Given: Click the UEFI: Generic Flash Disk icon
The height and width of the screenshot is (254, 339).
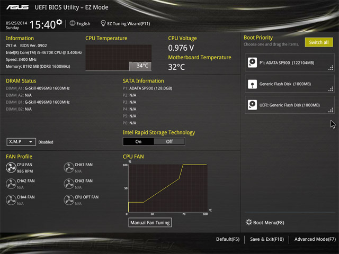Looking at the screenshot, I should click(252, 105).
